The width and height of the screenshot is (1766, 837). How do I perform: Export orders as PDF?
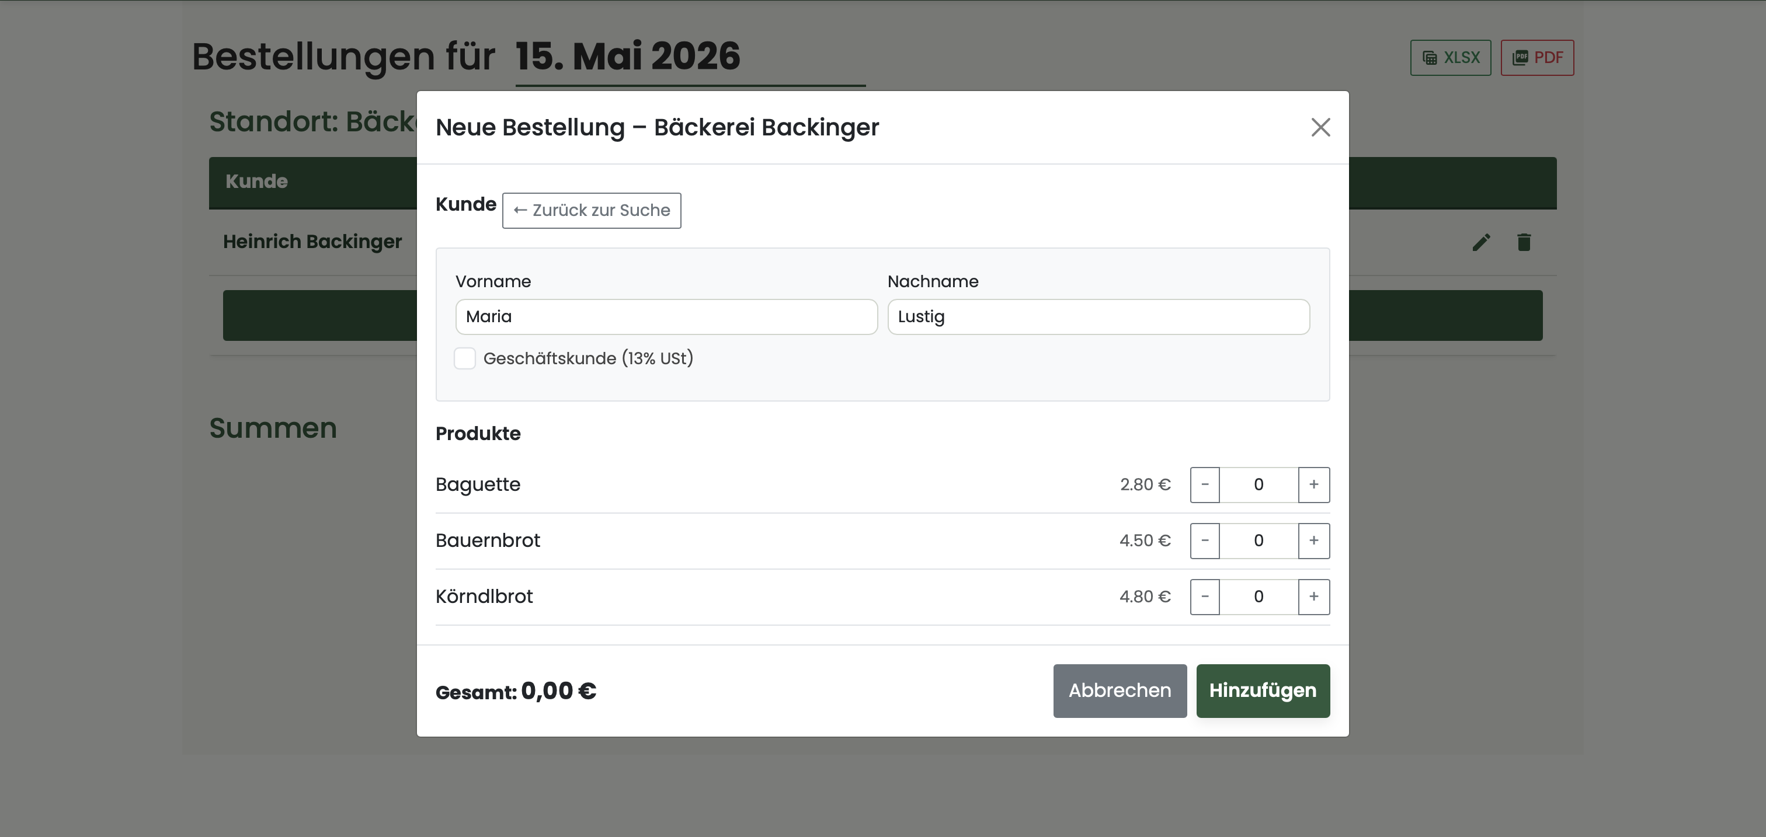pos(1537,58)
